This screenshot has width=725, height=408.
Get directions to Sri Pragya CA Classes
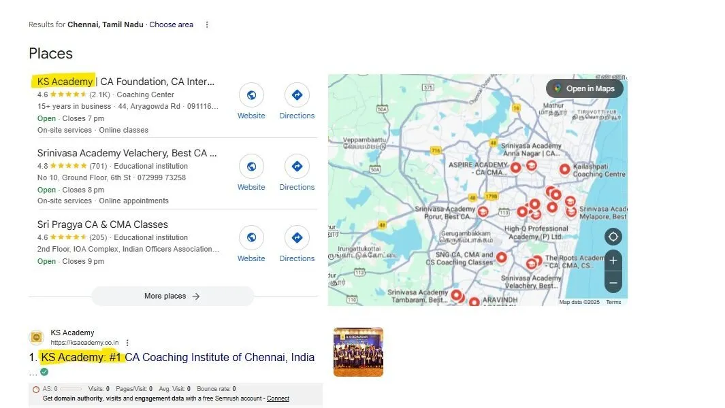pos(297,237)
